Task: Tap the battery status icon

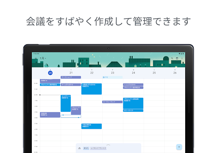Action: 183,54
